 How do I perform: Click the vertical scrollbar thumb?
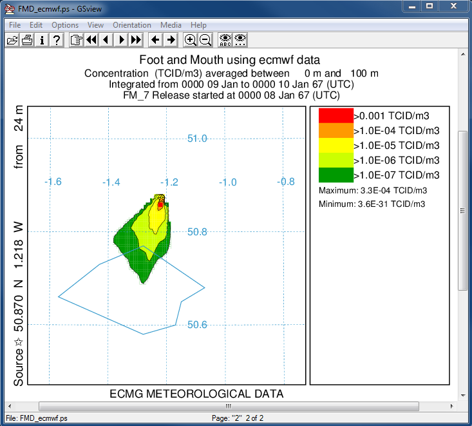tap(463, 211)
